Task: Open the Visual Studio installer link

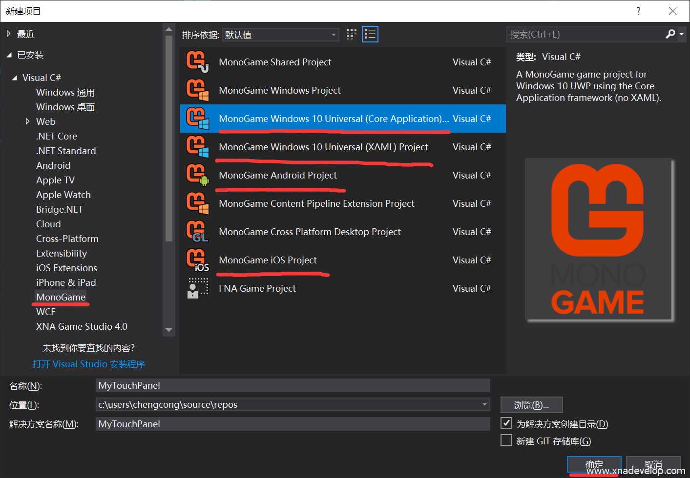Action: tap(88, 364)
